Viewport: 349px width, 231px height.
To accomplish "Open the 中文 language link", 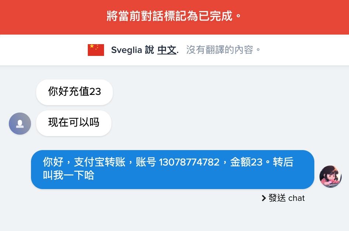I will click(167, 50).
